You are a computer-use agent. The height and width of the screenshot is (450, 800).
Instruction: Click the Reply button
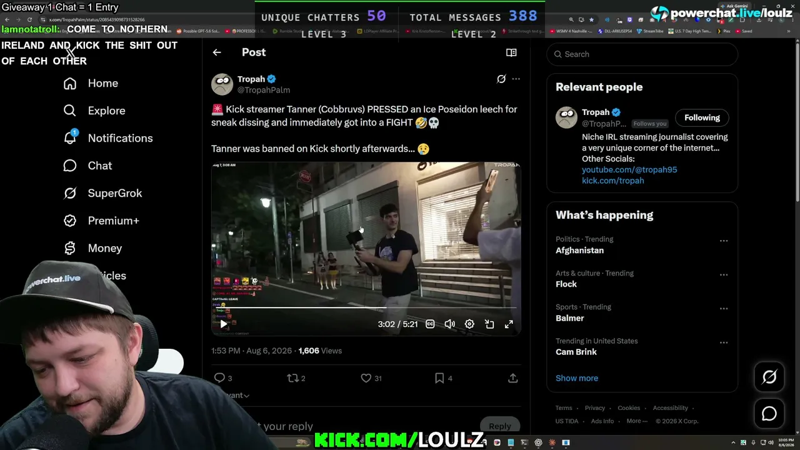pyautogui.click(x=500, y=426)
